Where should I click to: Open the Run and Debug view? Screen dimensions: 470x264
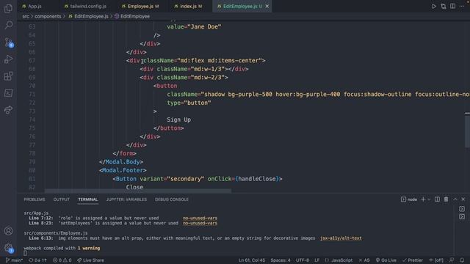pos(8,59)
